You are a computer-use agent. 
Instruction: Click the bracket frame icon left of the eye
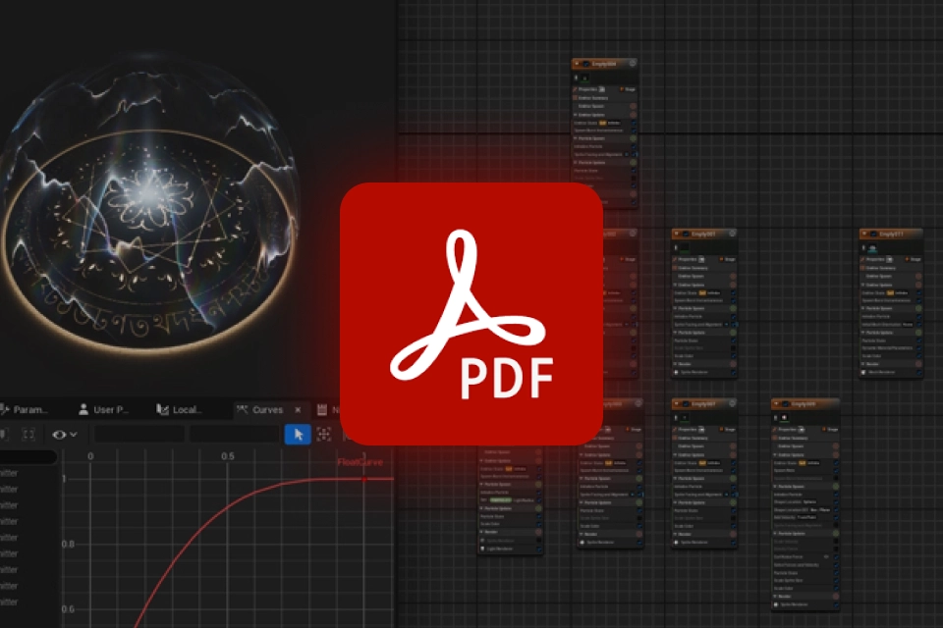pos(28,435)
